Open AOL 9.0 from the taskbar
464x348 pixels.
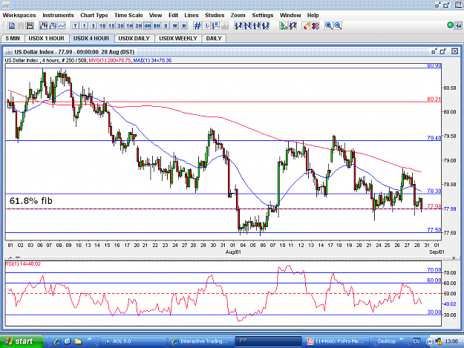click(x=133, y=341)
